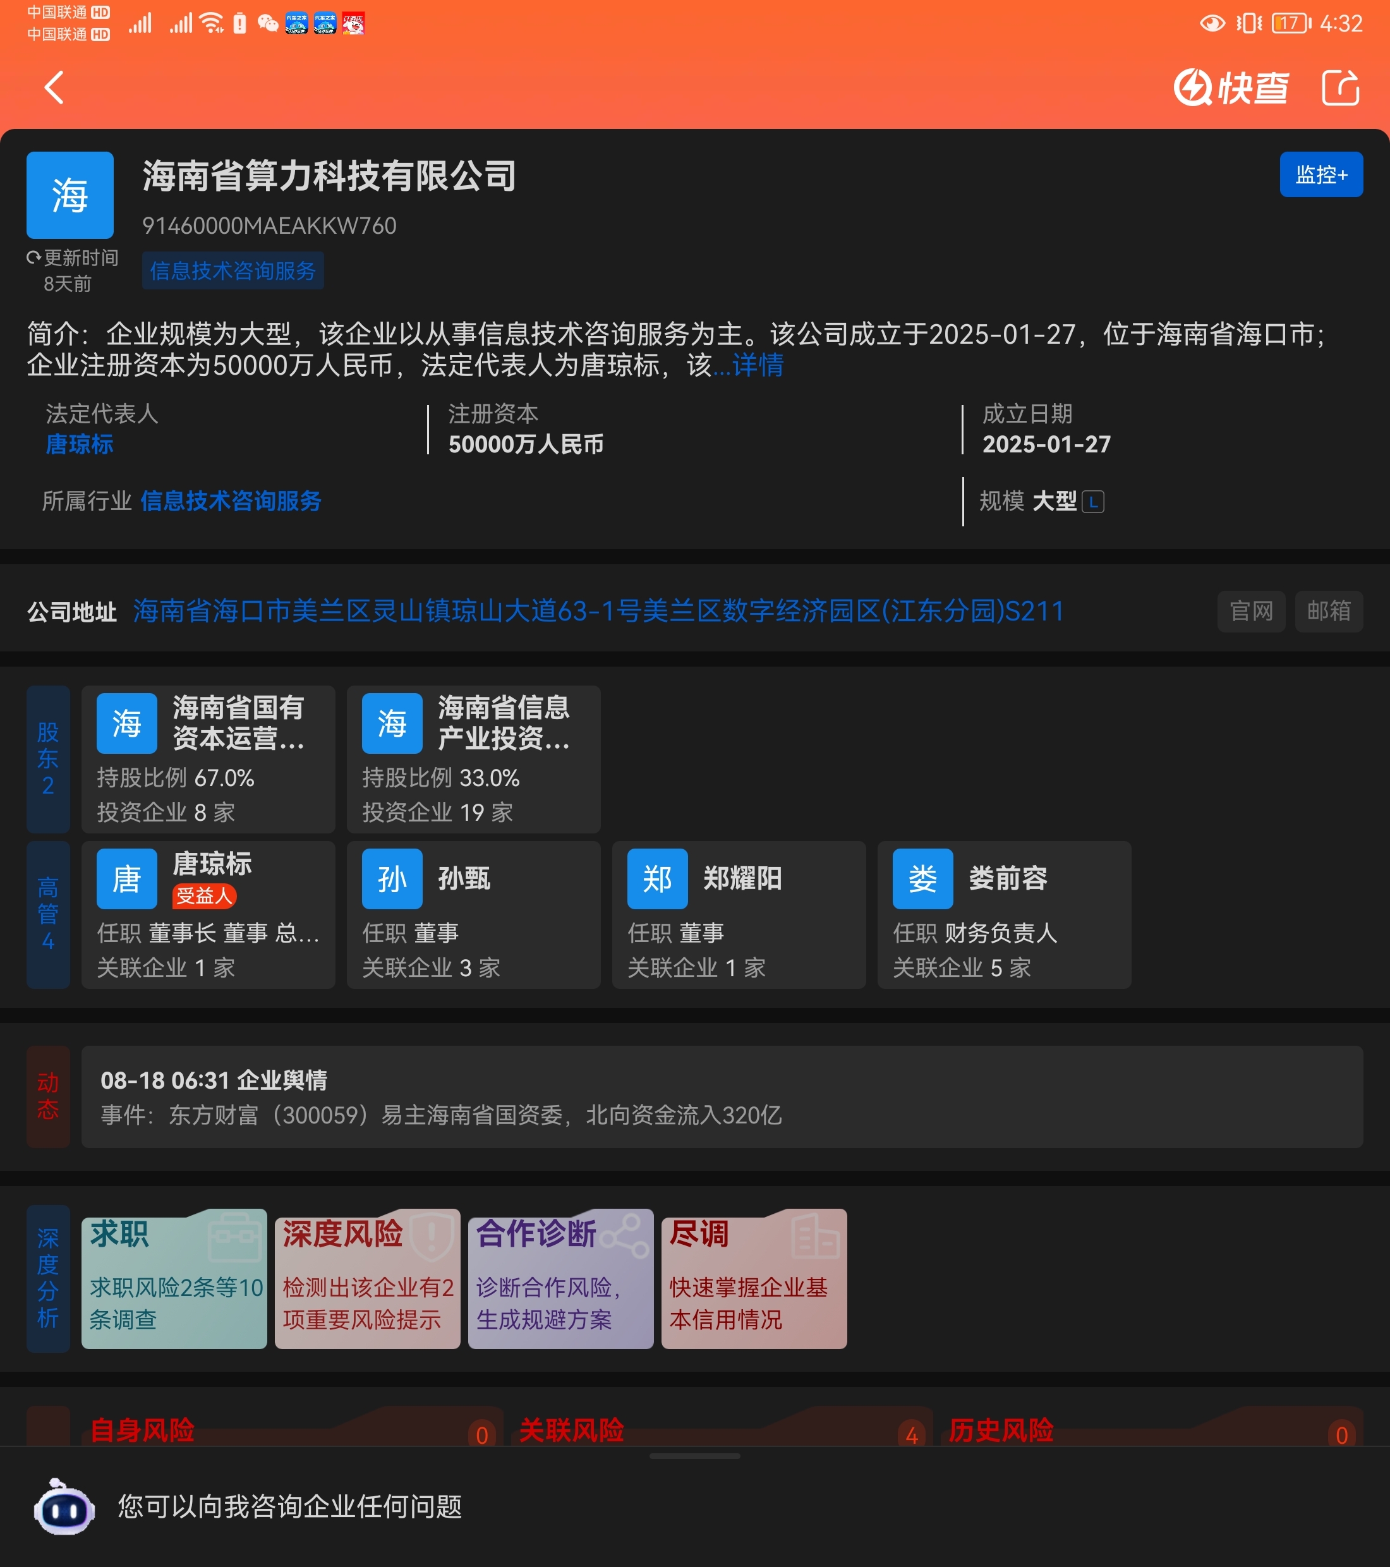This screenshot has height=1567, width=1390.
Task: Tap the share icon at top right
Action: (1340, 87)
